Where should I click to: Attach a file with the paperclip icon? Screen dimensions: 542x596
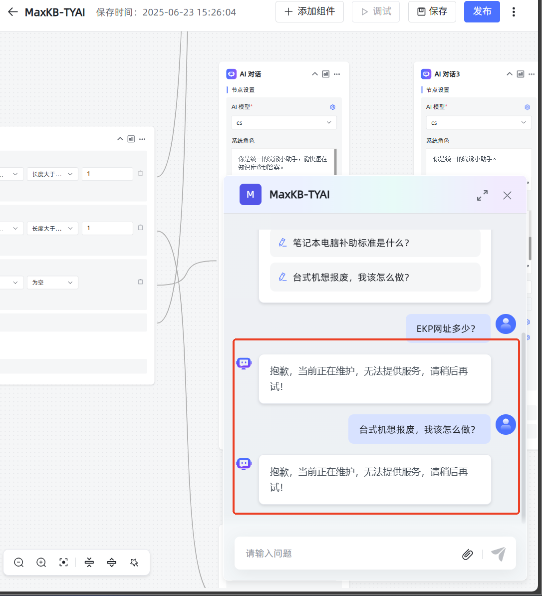(468, 555)
